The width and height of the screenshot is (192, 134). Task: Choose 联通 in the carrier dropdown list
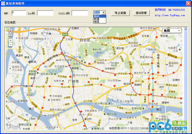pos(97,19)
